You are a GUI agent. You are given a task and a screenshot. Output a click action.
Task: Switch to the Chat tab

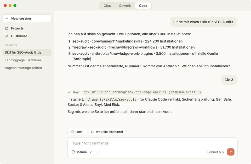tap(107, 5)
